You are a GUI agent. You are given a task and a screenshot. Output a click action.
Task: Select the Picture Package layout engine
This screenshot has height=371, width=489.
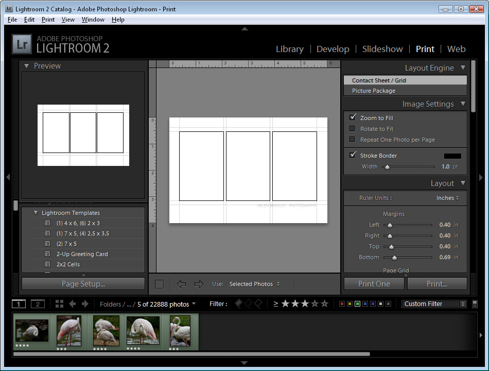(405, 91)
